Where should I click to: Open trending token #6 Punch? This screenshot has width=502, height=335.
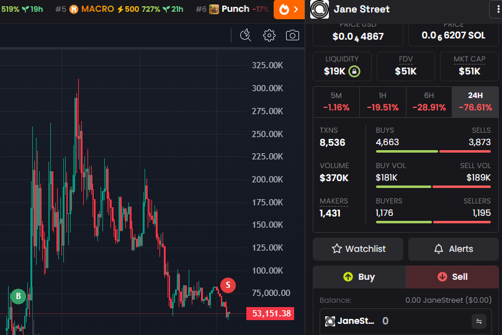pos(233,9)
